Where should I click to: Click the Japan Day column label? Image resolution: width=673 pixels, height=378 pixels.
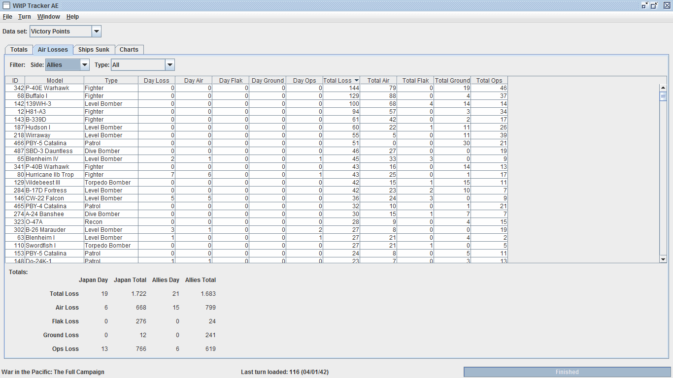click(x=93, y=280)
